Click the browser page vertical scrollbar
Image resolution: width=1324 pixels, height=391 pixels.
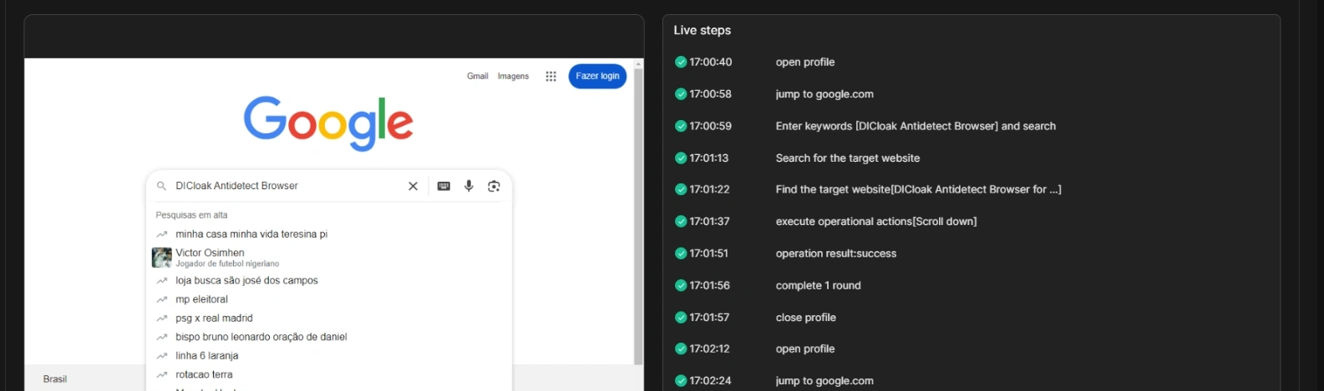(638, 217)
